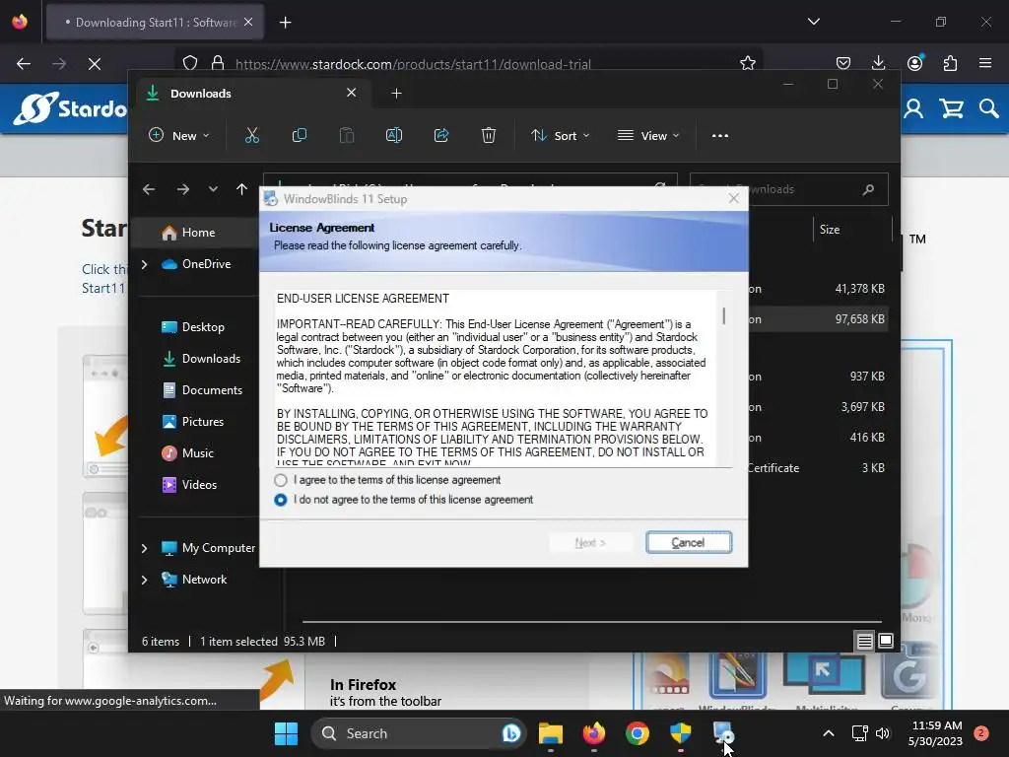1009x757 pixels.
Task: Open Desktop from Explorer sidebar
Action: pos(192,327)
